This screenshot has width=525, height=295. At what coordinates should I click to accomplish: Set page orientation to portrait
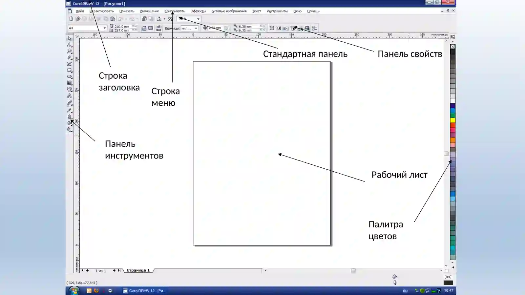point(144,28)
